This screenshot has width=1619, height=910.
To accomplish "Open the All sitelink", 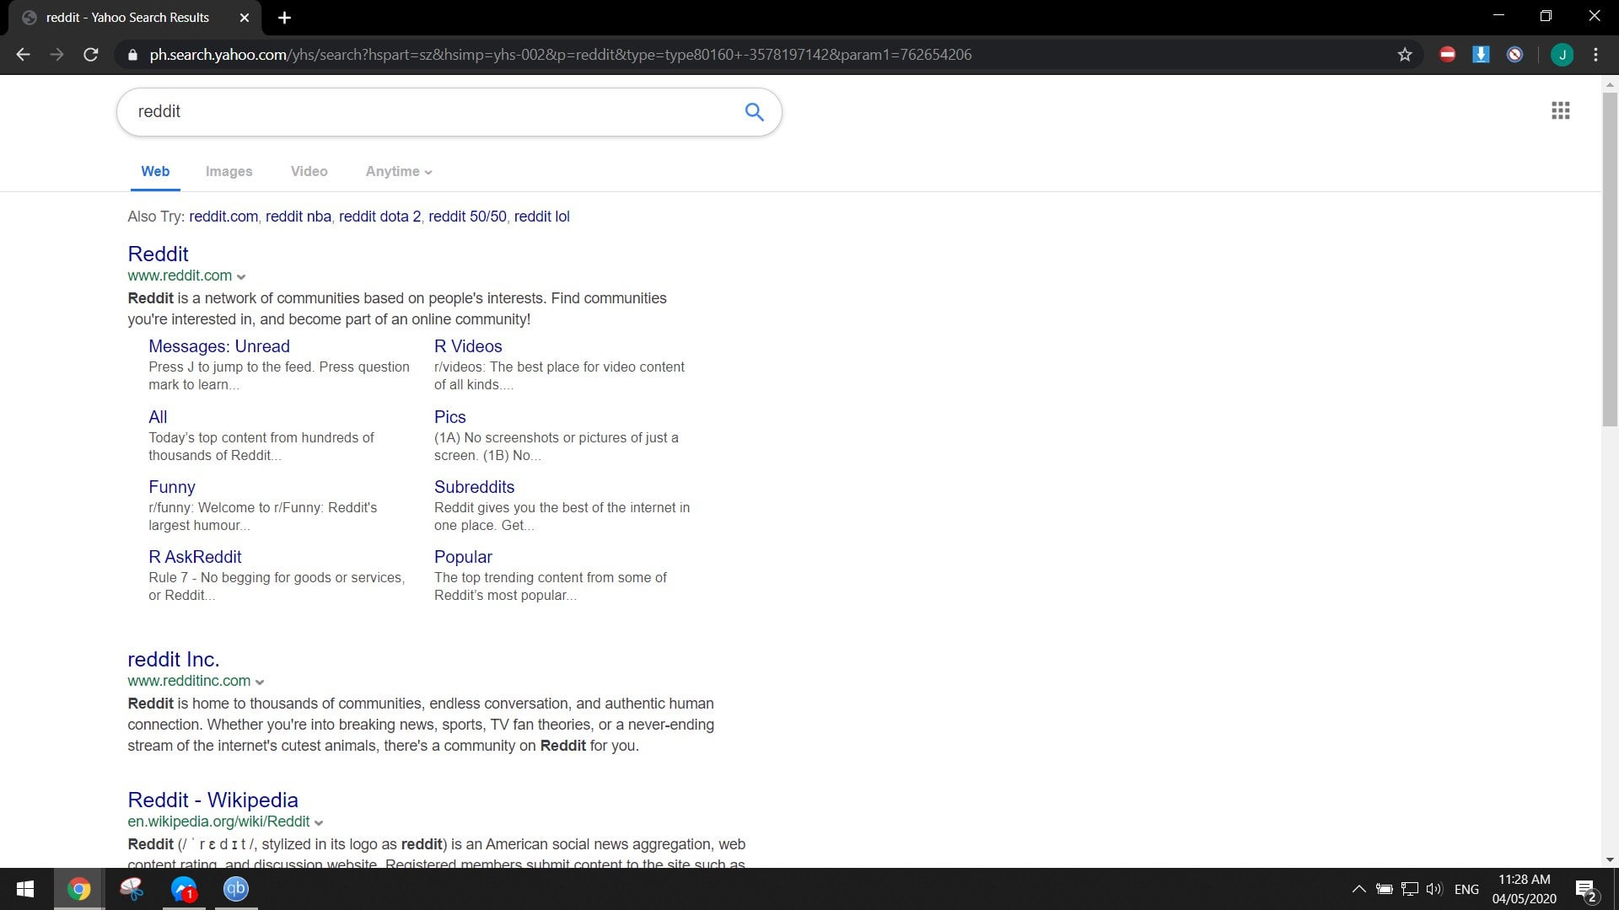I will point(158,417).
